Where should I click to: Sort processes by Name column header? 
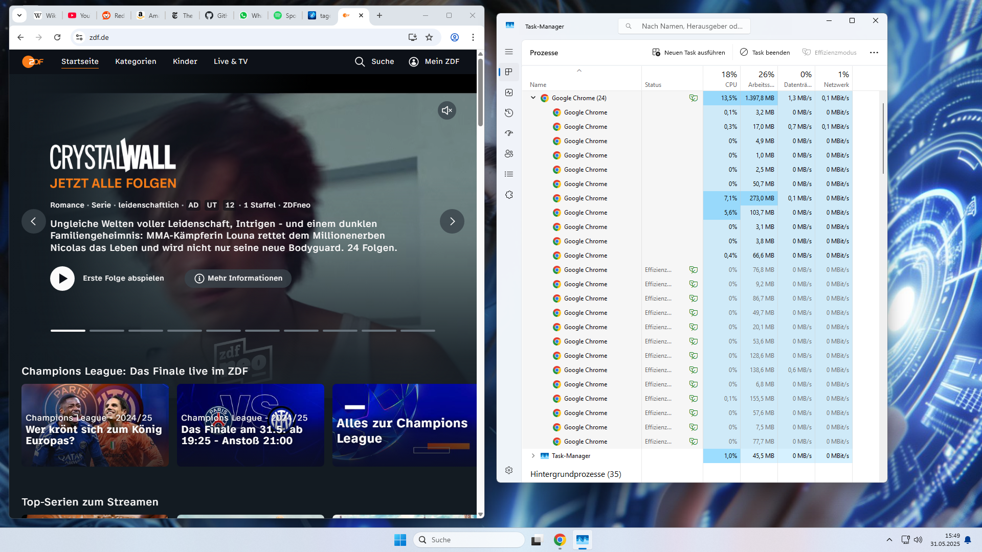pyautogui.click(x=582, y=79)
